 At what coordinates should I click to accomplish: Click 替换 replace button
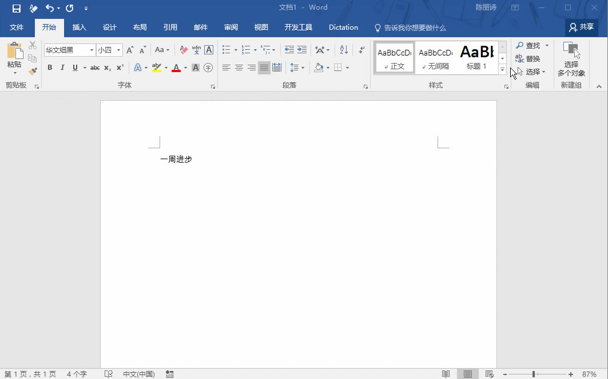point(528,58)
